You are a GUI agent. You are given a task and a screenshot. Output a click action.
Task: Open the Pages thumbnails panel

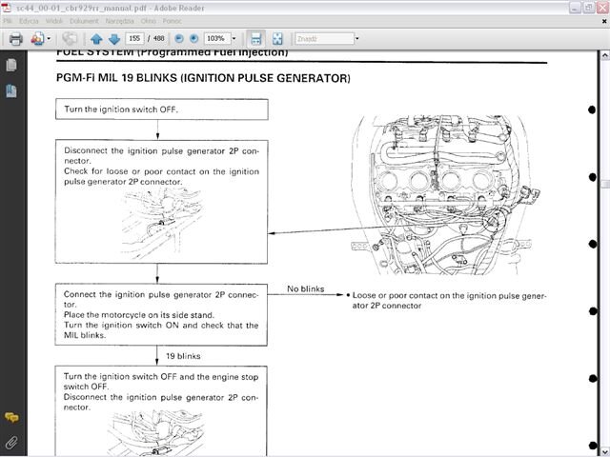(x=11, y=66)
